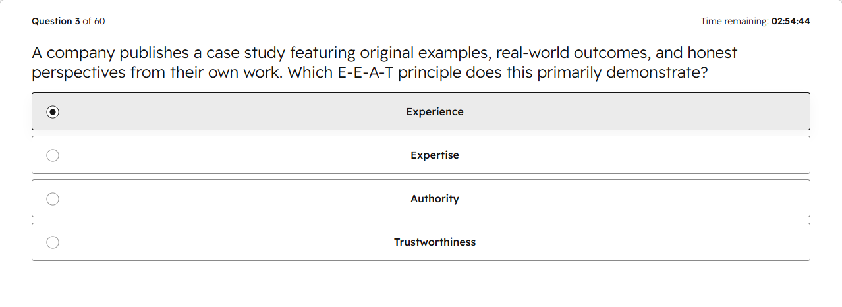The height and width of the screenshot is (307, 842).
Task: Click the Trustworthiness answer label text
Action: (x=435, y=242)
